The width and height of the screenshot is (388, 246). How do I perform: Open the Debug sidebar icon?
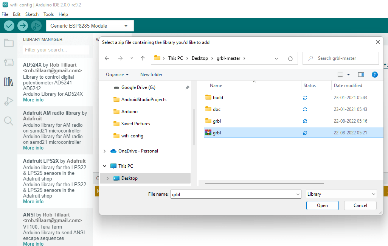tap(9, 101)
